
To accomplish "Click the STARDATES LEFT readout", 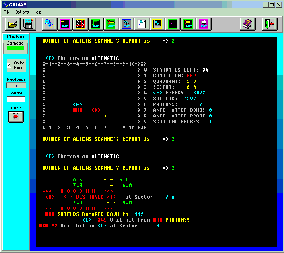I will [181, 70].
